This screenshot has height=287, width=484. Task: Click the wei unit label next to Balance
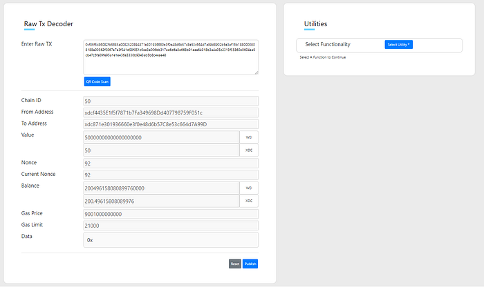coord(249,188)
